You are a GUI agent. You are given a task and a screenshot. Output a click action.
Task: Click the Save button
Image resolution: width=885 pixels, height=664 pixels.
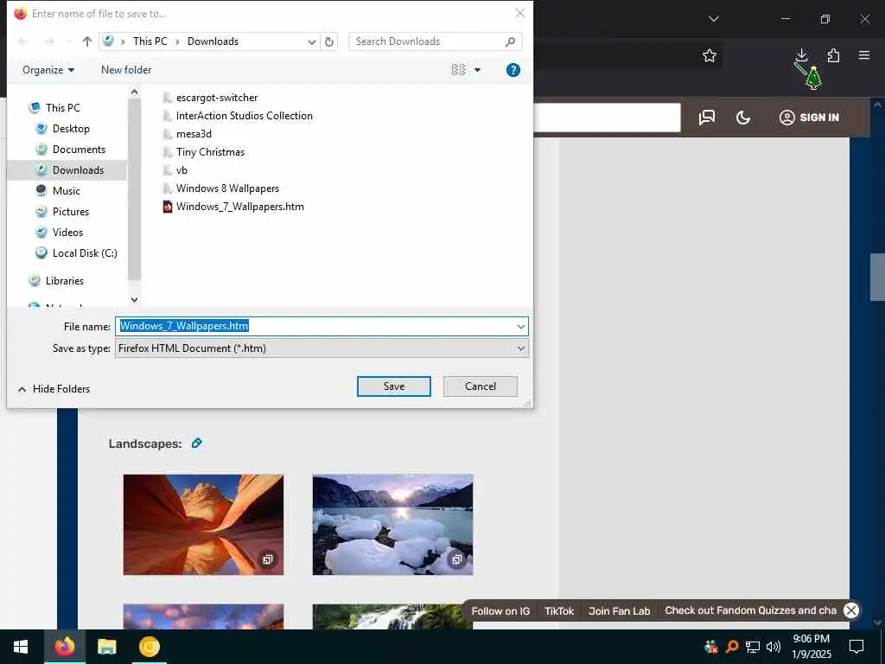pos(393,386)
